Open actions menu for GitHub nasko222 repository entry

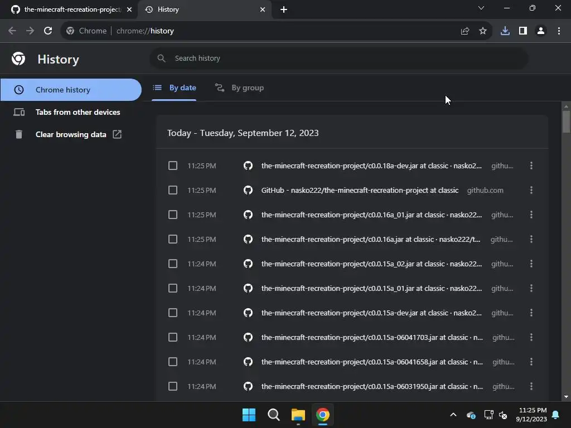click(531, 191)
